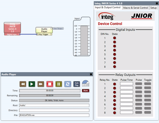
Task: Close the Audio Player panel
Action: (x=91, y=74)
